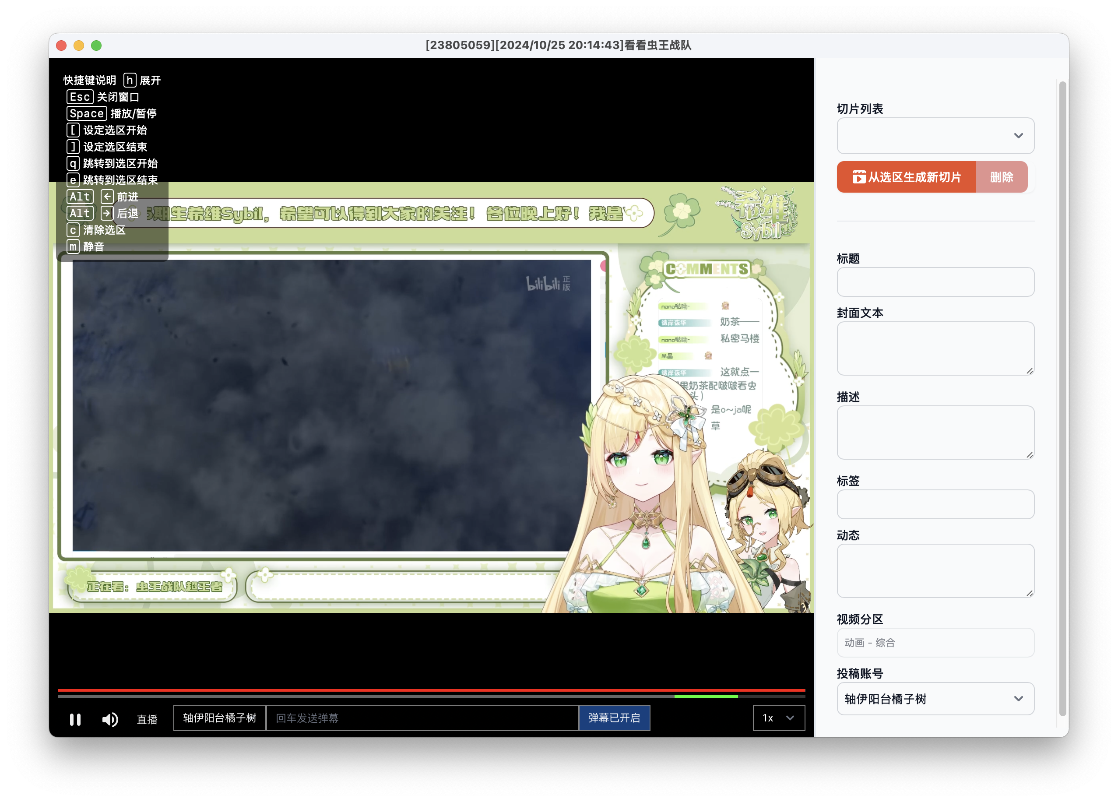Pause the video playback

pos(75,720)
